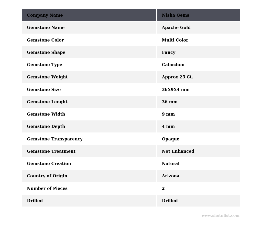
Task: Click the Fancy shape value
Action: (x=169, y=53)
